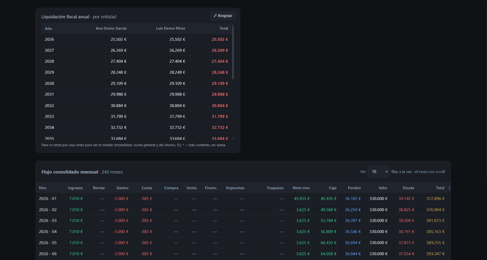The image size is (487, 260).
Task: Open the rows-per-view dropdown showing 10
Action: tap(378, 172)
